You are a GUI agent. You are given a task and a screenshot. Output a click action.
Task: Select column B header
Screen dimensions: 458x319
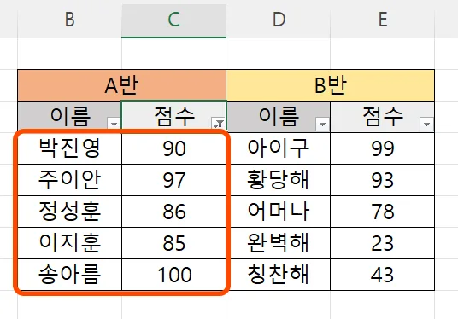point(69,20)
